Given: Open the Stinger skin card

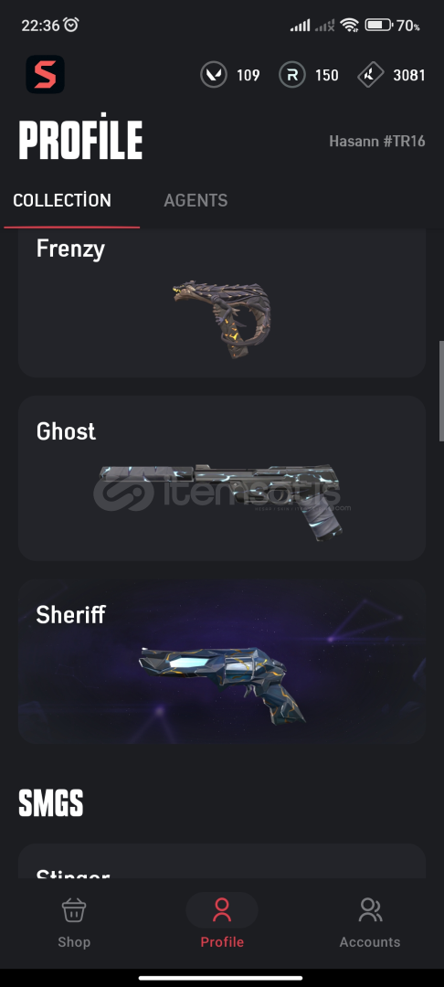Looking at the screenshot, I should [222, 861].
